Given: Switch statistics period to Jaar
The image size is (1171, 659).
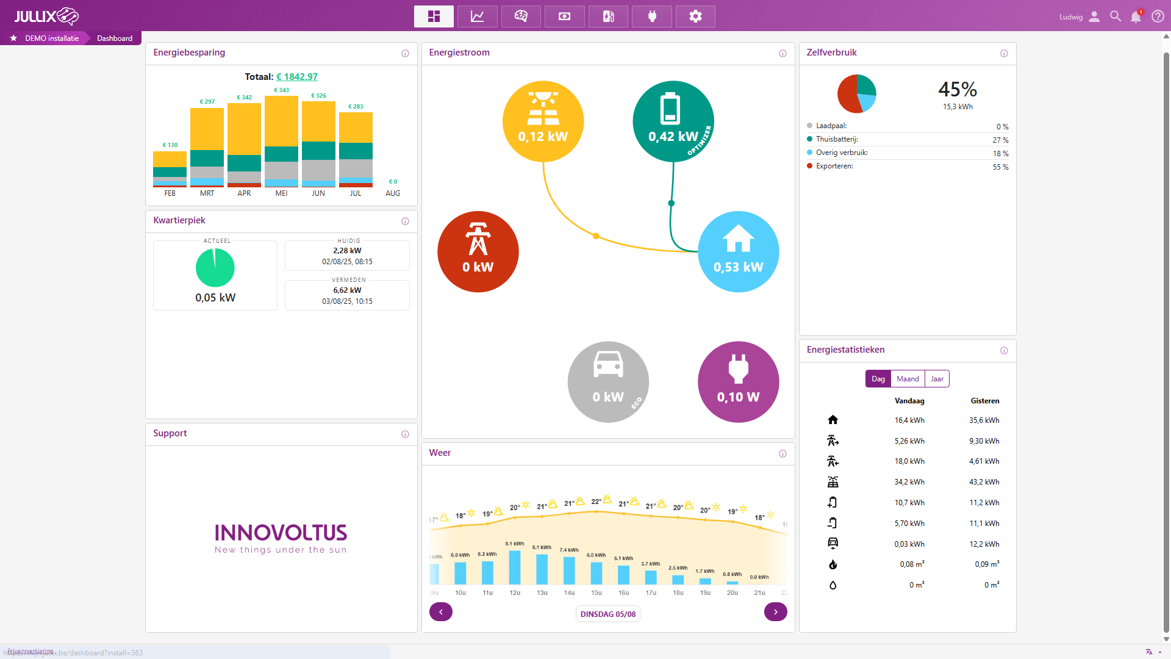Looking at the screenshot, I should [x=937, y=379].
